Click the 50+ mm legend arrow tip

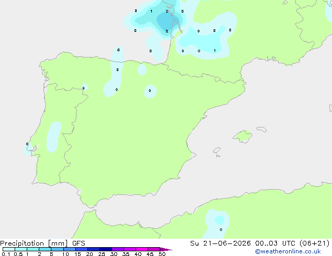(x=166, y=249)
